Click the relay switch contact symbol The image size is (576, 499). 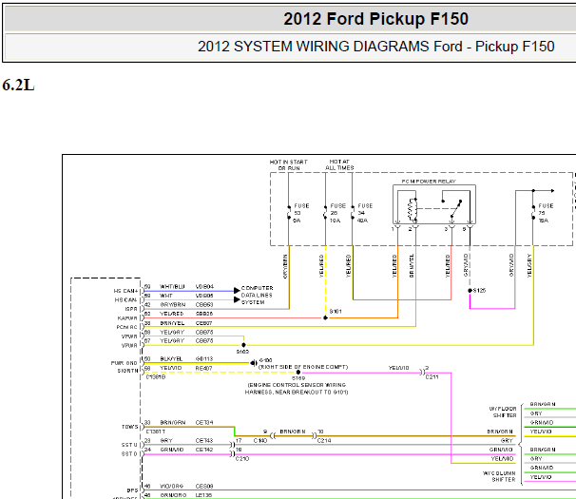tap(454, 208)
